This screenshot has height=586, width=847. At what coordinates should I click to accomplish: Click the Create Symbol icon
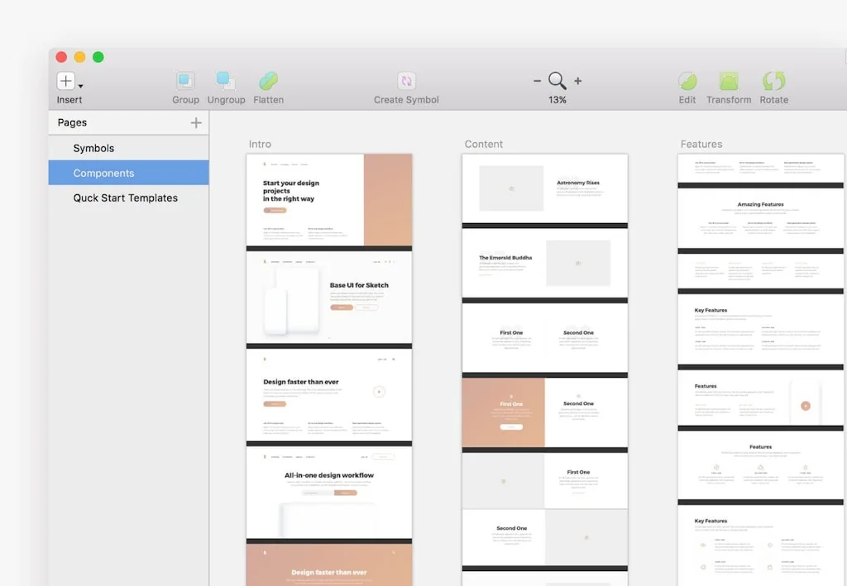point(404,82)
